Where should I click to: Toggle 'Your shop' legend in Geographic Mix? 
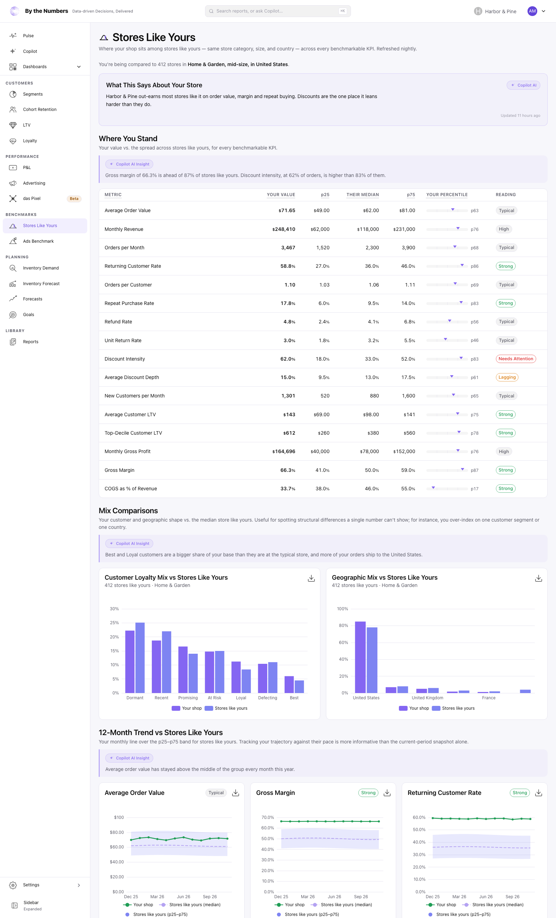[414, 708]
